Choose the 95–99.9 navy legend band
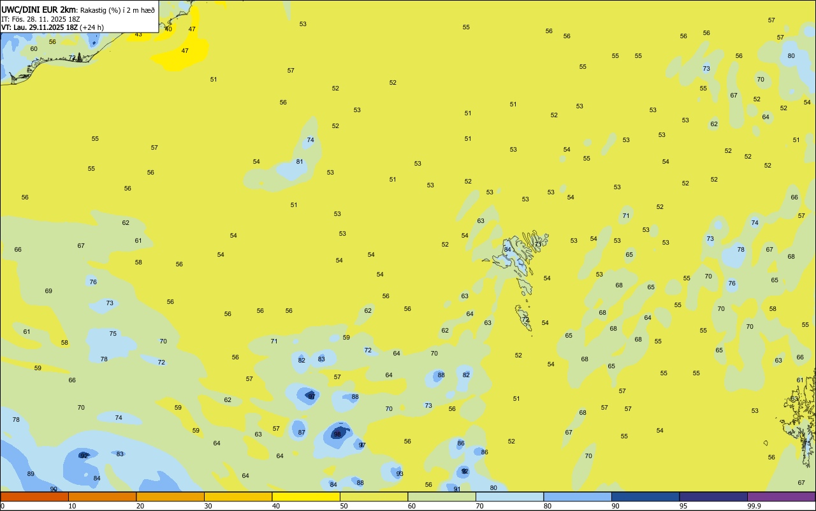816x511 pixels. tap(713, 496)
